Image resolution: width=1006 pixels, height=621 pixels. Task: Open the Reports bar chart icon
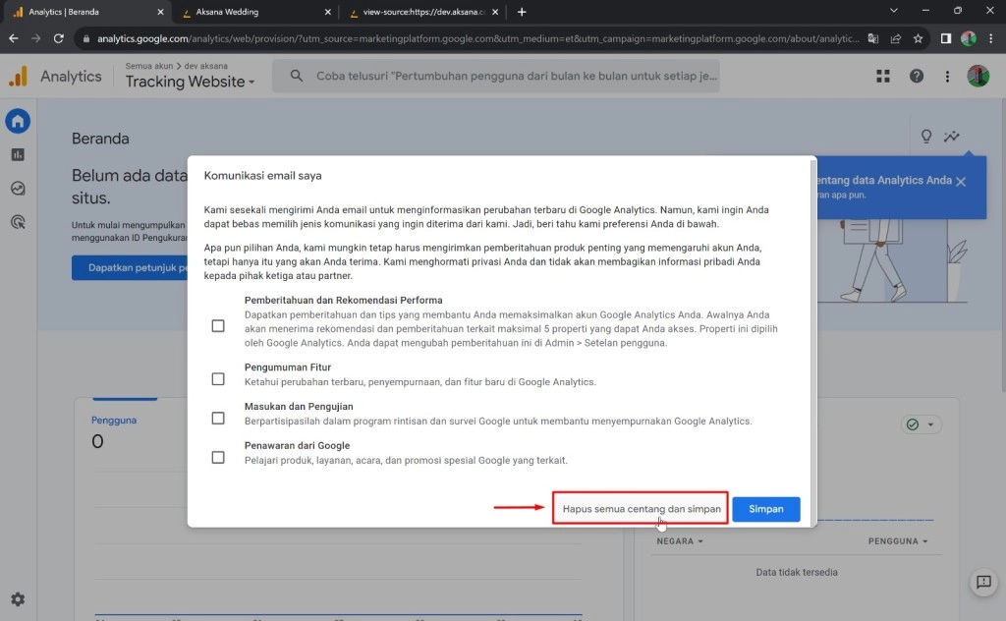[x=18, y=154]
